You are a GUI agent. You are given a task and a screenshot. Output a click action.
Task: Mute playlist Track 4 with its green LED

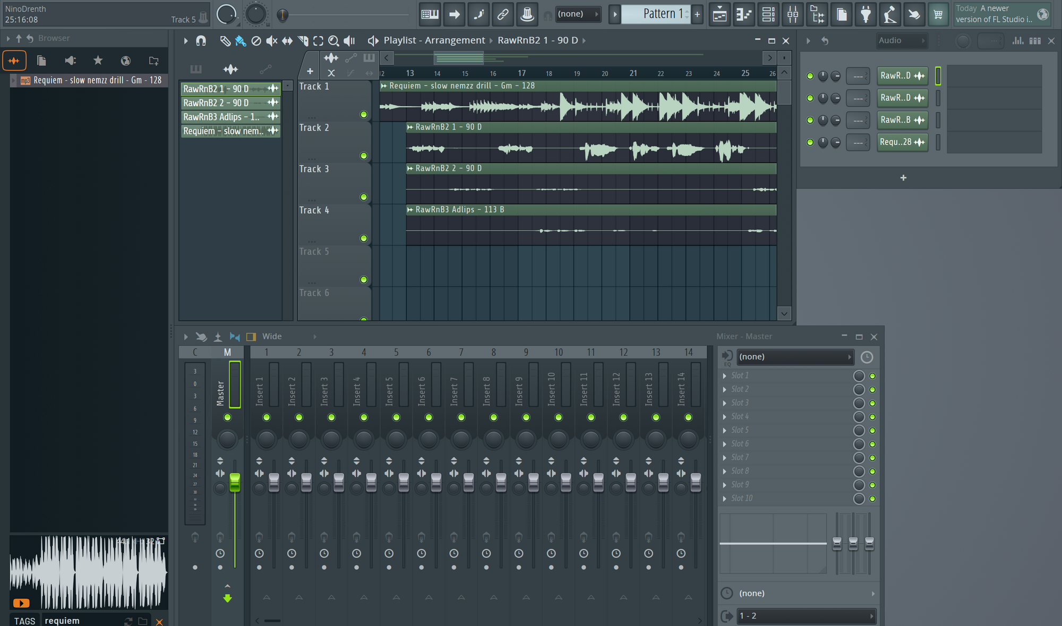(x=364, y=238)
